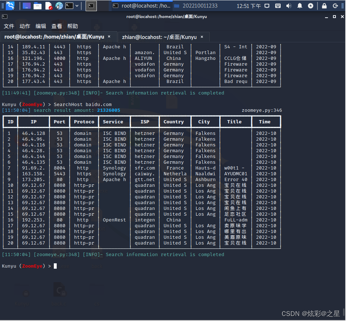This screenshot has height=321, width=346.
Task: Click title 'Error 40' in row 9
Action: [236, 179]
